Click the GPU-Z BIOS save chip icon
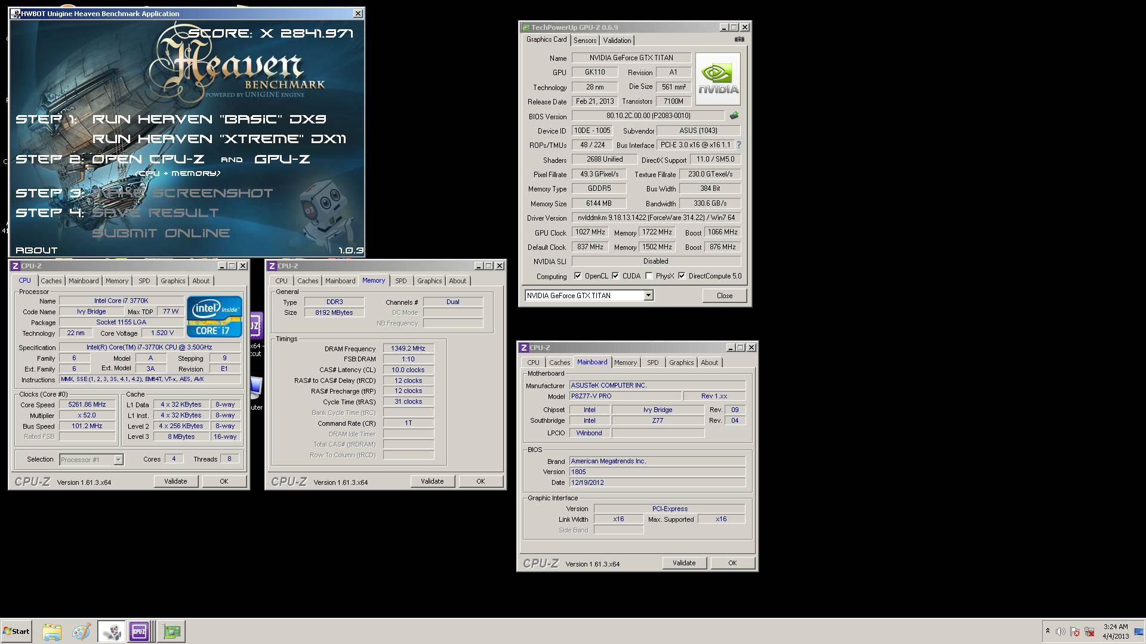Screen dimensions: 1146x644 pos(734,116)
